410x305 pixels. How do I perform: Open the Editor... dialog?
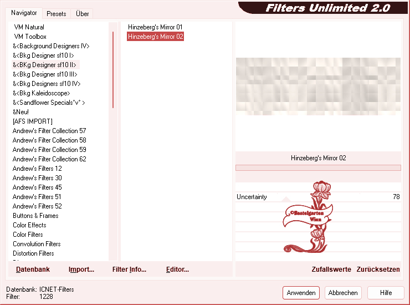pos(177,270)
